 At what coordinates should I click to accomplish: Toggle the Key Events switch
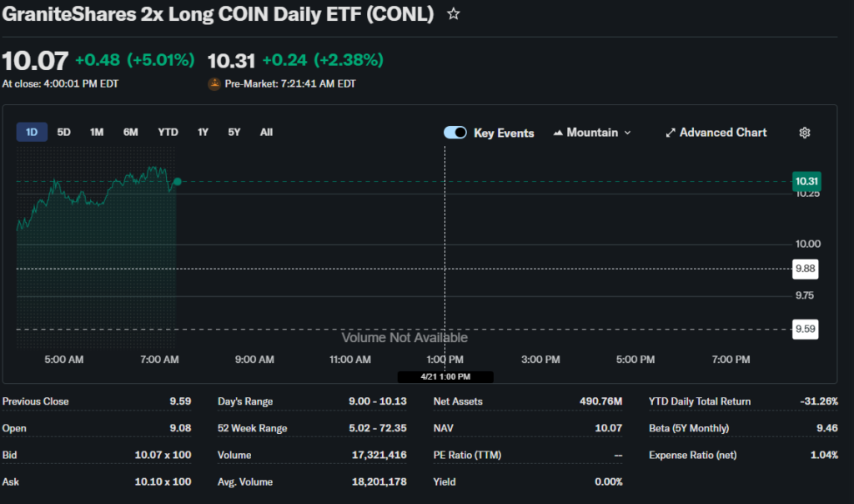[455, 133]
